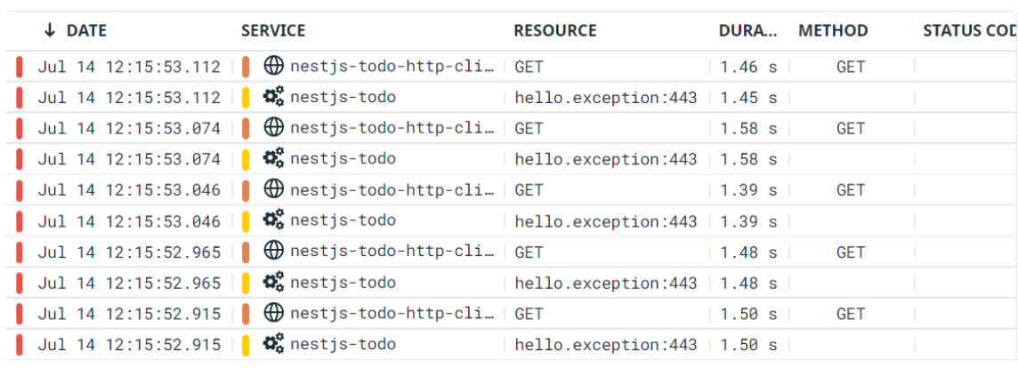1018x368 pixels.
Task: Click red error marker on 12:15:53.112 first row
Action: (20, 66)
